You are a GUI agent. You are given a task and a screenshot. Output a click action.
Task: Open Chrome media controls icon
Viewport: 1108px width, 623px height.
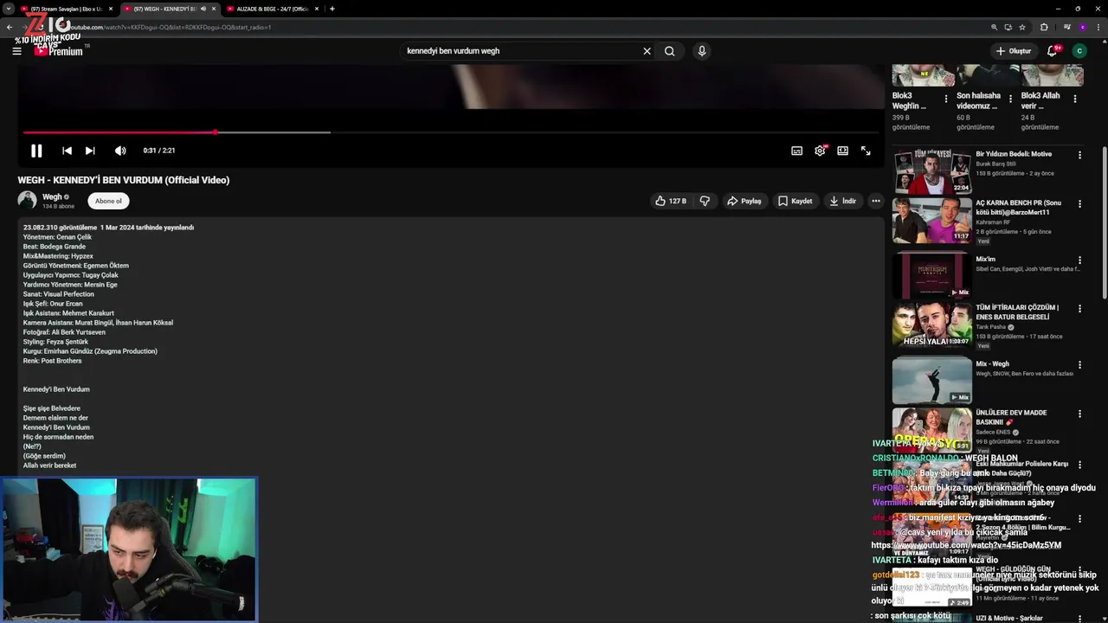point(1066,27)
